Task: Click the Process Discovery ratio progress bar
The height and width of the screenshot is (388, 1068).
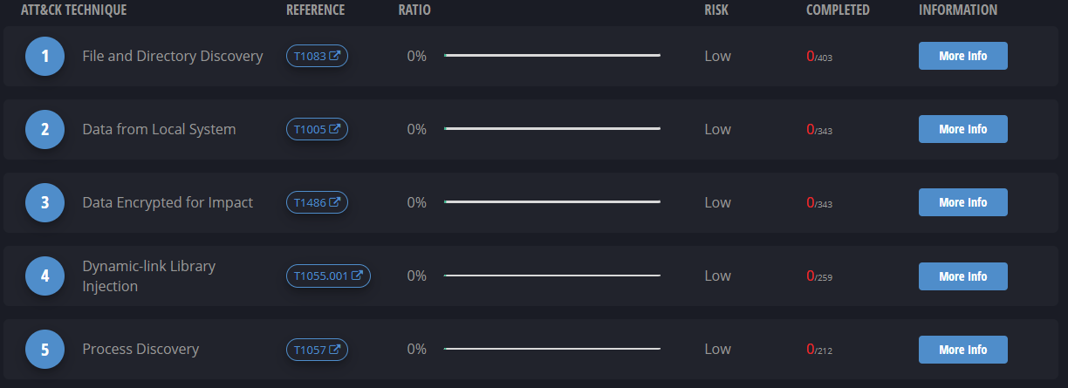Action: tap(552, 349)
